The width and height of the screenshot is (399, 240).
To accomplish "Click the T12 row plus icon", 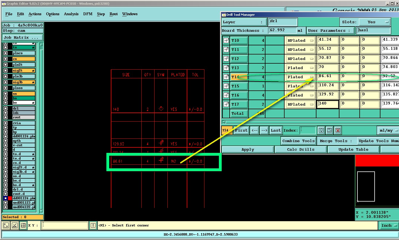I will (x=226, y=59).
